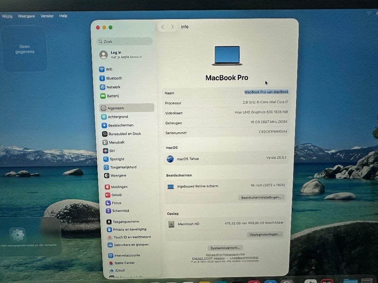Open the Siri icon in sidebar
Viewport: 378px width, 283px height.
click(105, 151)
